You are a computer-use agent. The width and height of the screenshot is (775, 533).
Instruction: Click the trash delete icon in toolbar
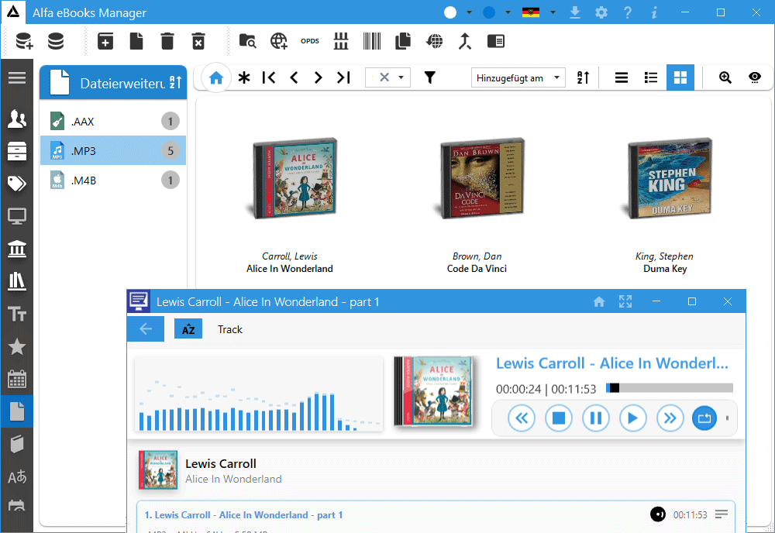coord(167,41)
